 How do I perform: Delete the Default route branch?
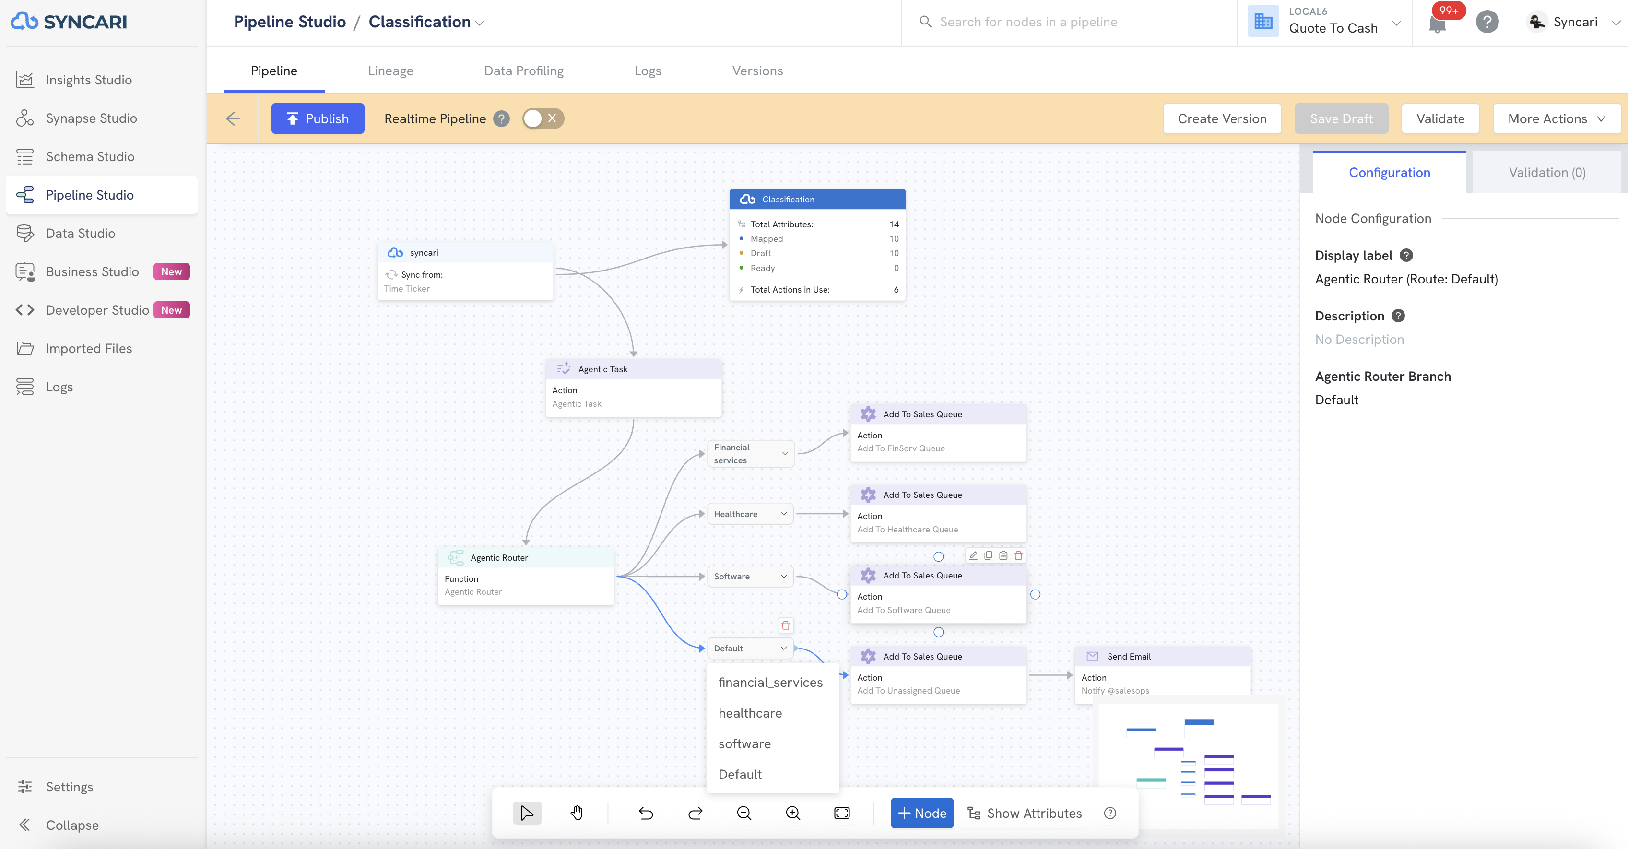[x=786, y=625]
